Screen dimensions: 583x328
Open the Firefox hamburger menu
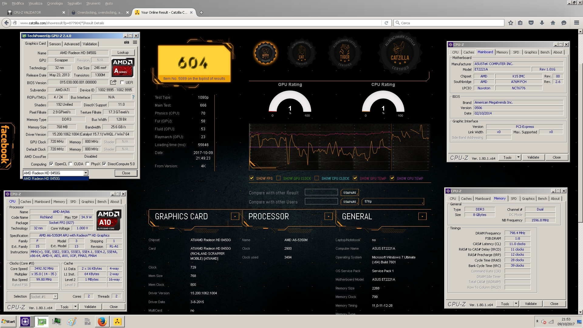click(x=577, y=23)
